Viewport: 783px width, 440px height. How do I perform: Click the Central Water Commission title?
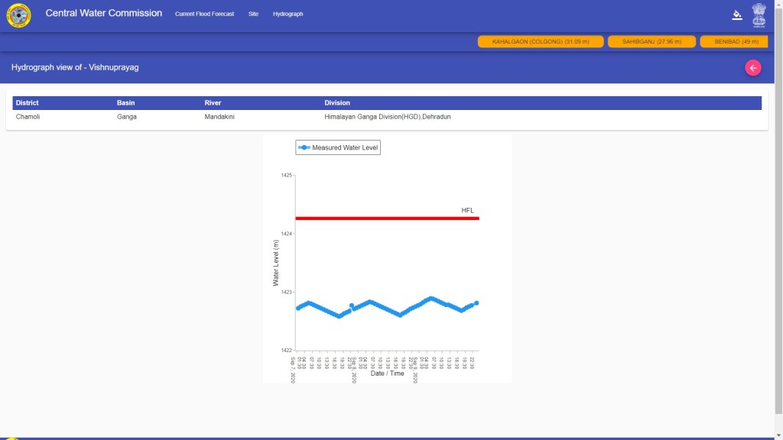103,14
